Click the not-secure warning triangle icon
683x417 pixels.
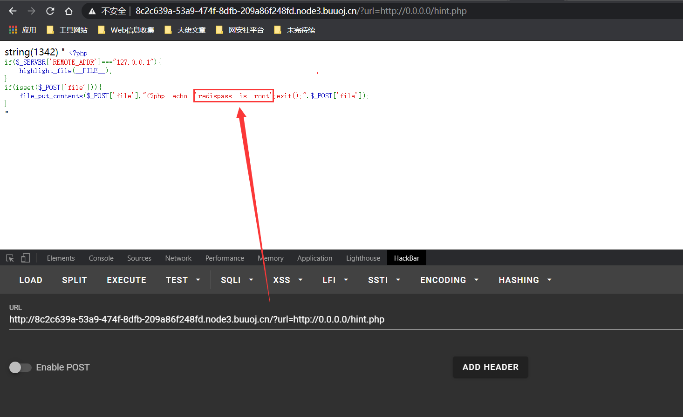[x=92, y=11]
